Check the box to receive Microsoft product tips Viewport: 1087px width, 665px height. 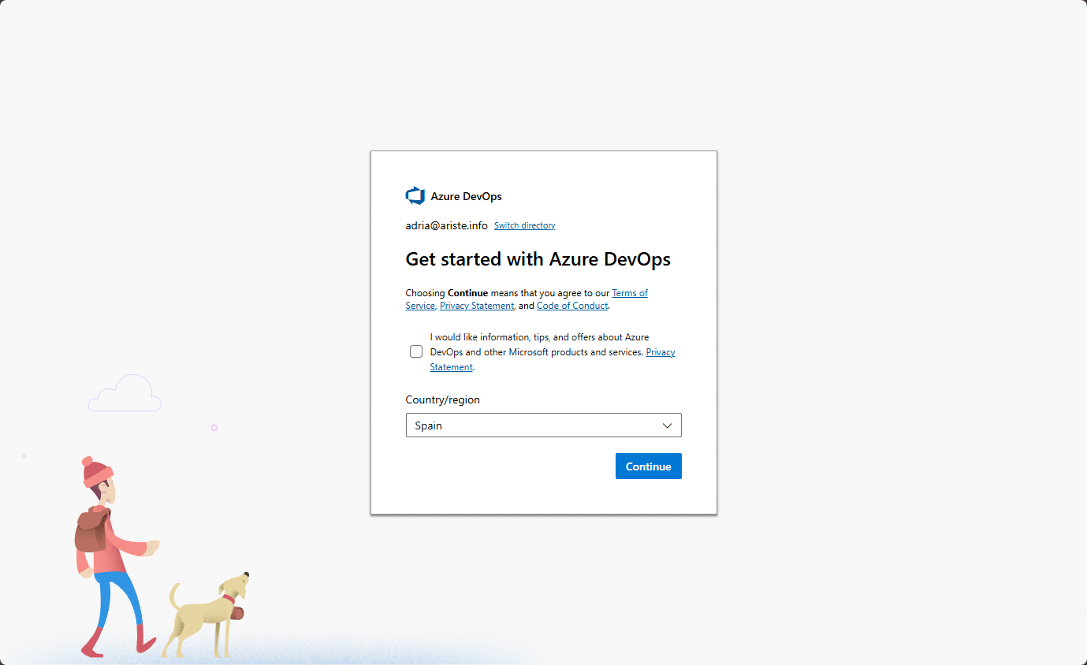pyautogui.click(x=415, y=351)
